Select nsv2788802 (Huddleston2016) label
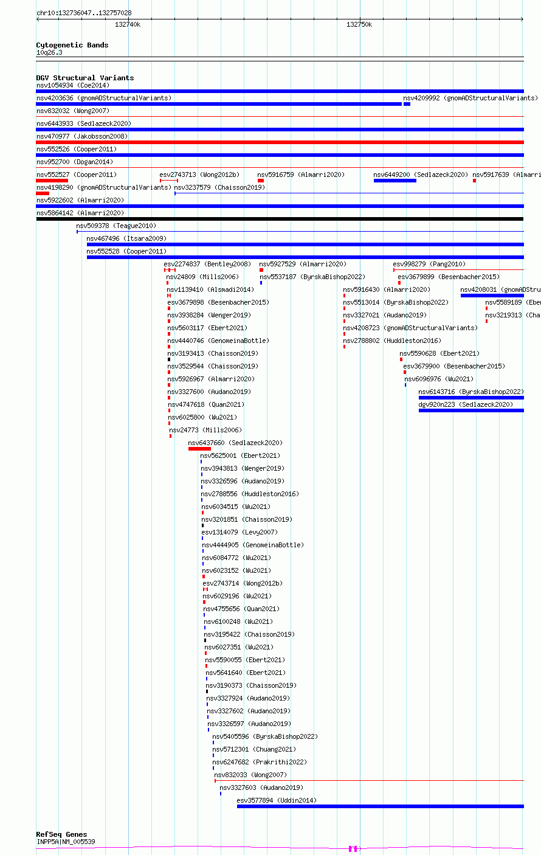 (393, 341)
